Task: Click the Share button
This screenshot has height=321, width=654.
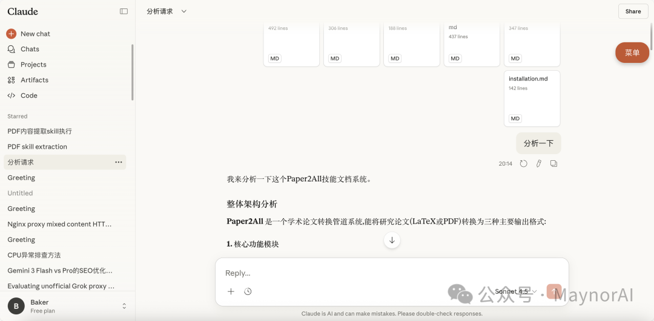Action: 633,11
